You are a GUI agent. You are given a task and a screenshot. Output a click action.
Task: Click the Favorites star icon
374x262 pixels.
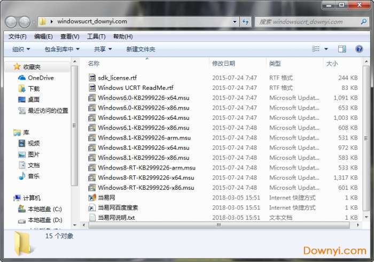(x=17, y=67)
